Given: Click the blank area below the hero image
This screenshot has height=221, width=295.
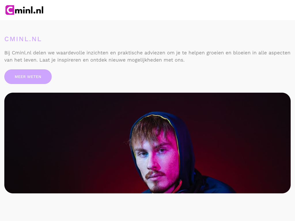Looking at the screenshot, I should 147,207.
